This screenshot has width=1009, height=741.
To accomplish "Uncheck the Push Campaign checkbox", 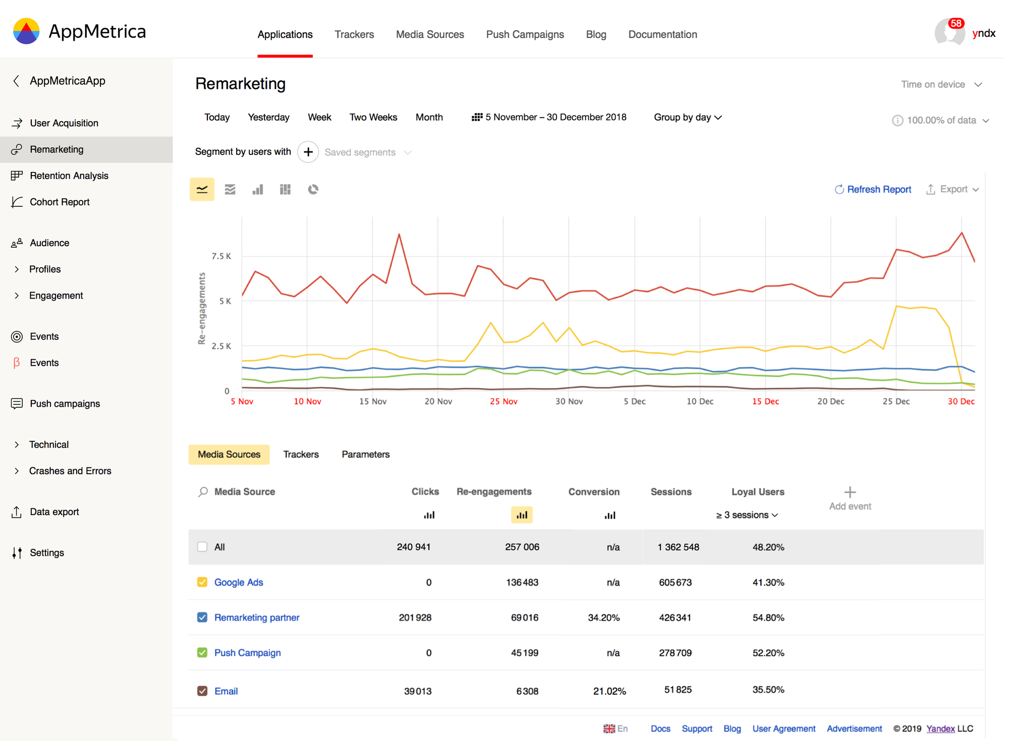I will click(x=202, y=653).
